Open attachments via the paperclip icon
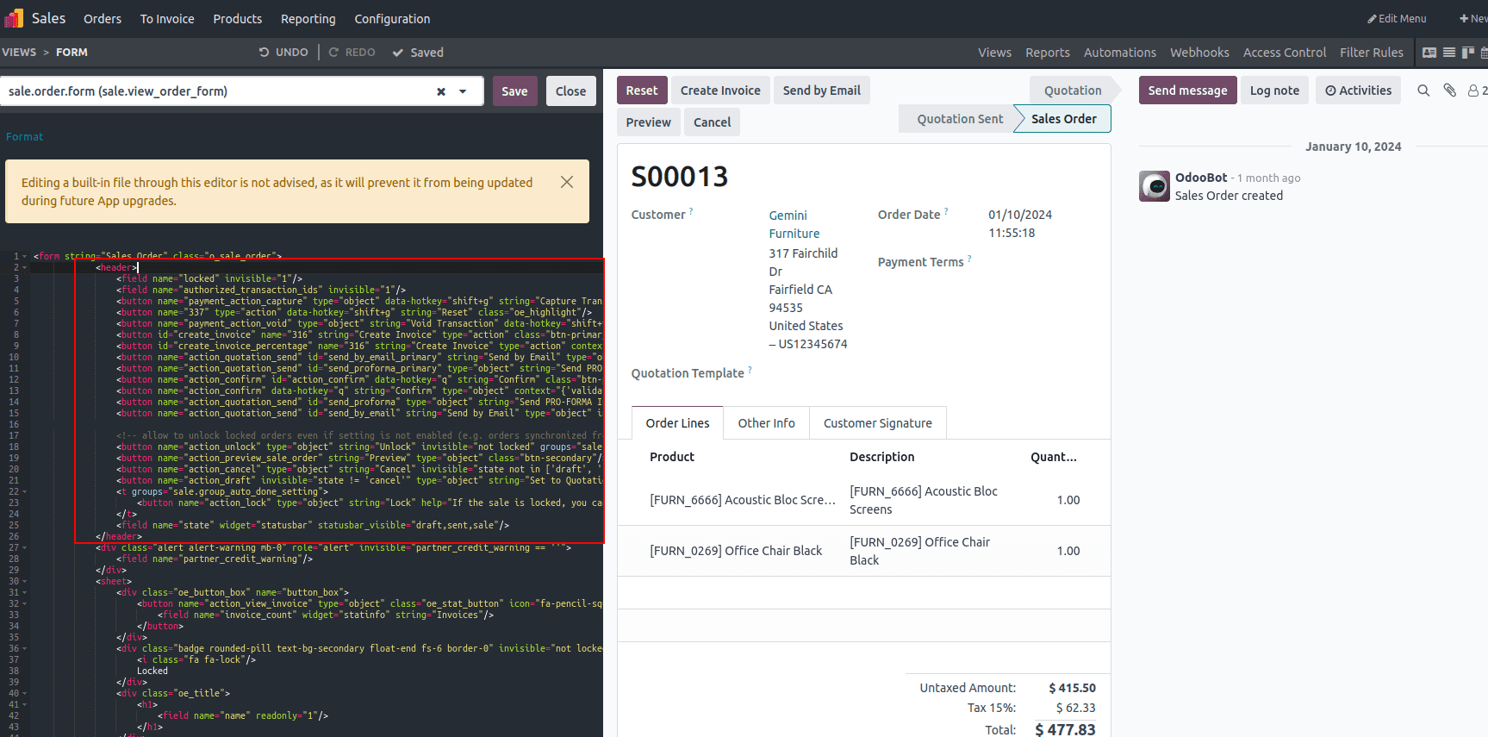 1450,91
